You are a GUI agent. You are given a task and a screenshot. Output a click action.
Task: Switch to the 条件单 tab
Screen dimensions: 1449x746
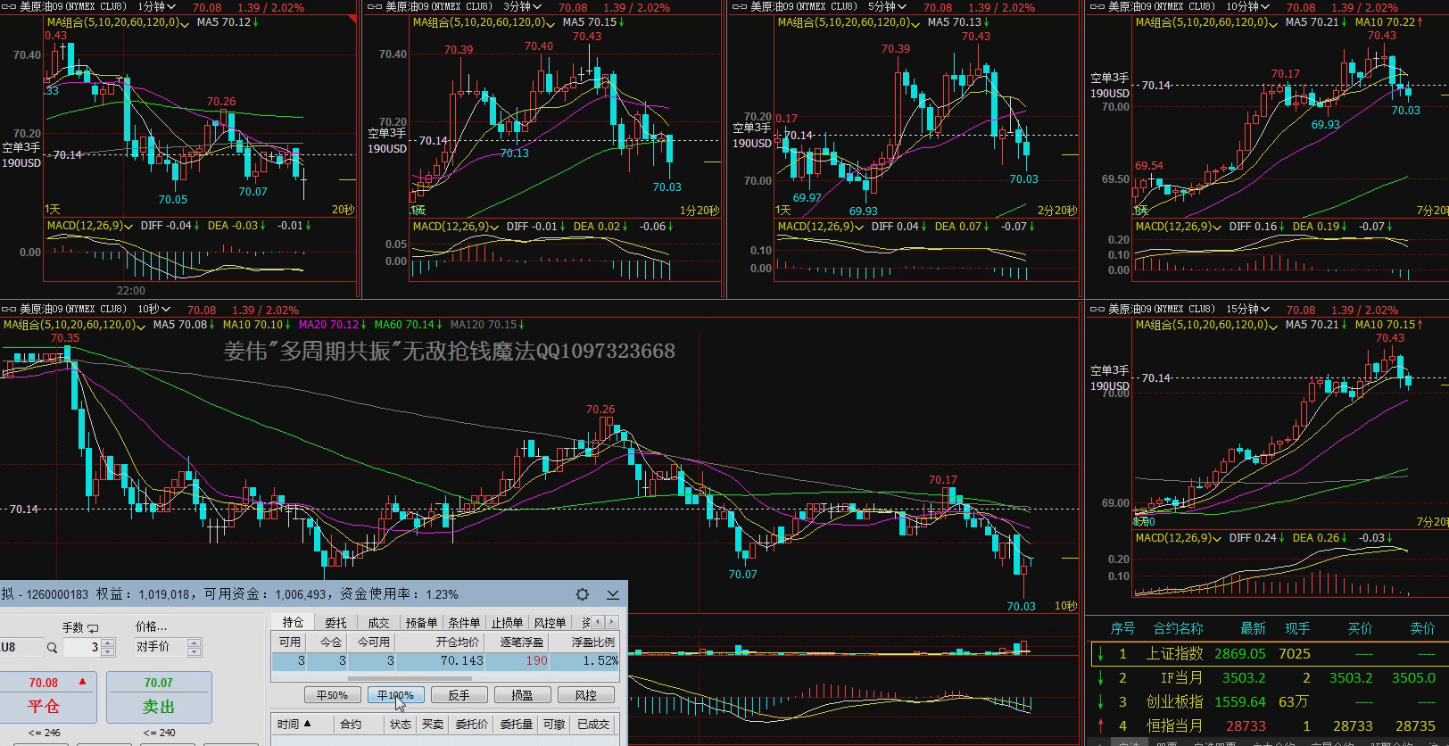tap(464, 623)
